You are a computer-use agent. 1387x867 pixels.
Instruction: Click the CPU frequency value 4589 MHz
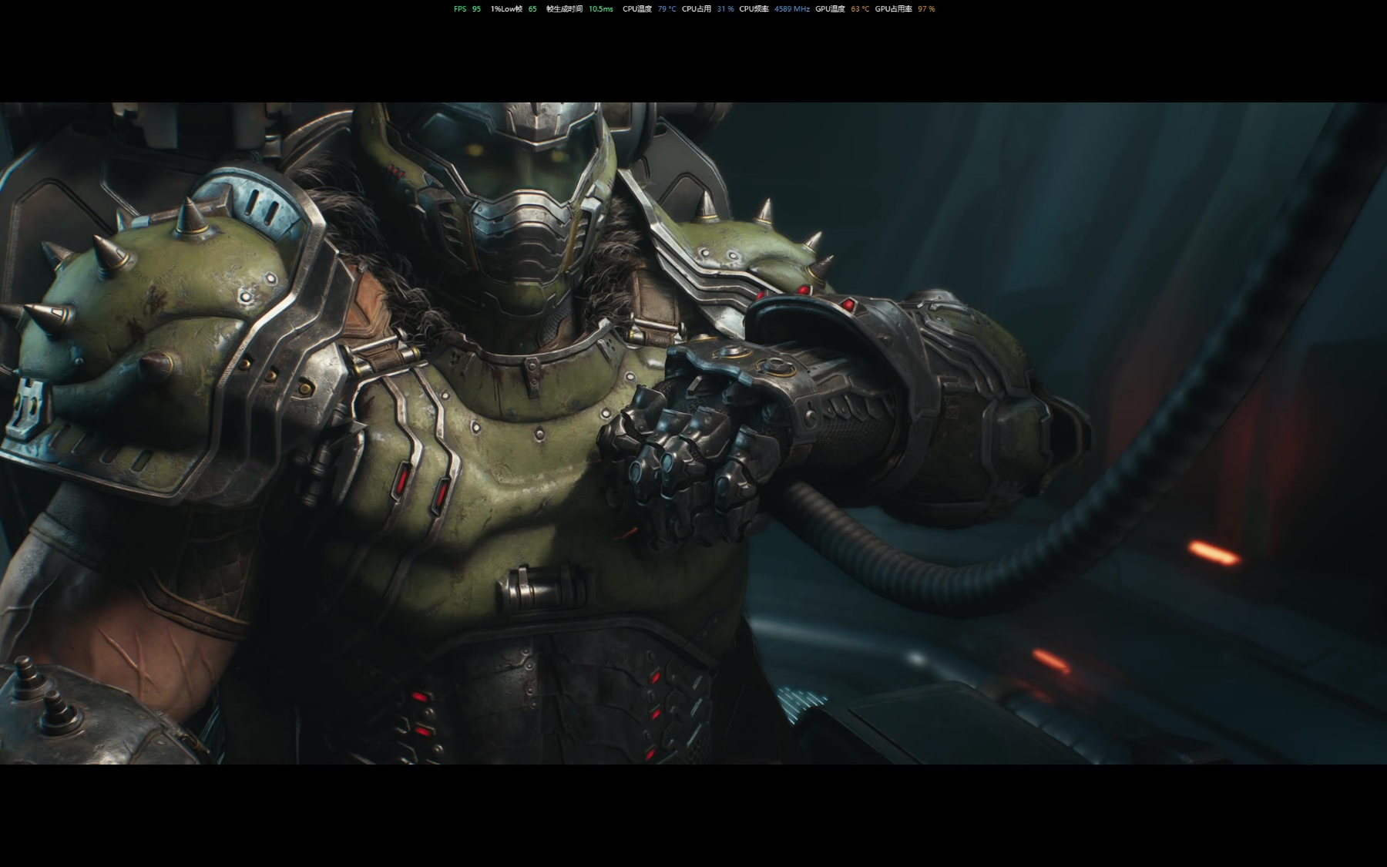[792, 9]
